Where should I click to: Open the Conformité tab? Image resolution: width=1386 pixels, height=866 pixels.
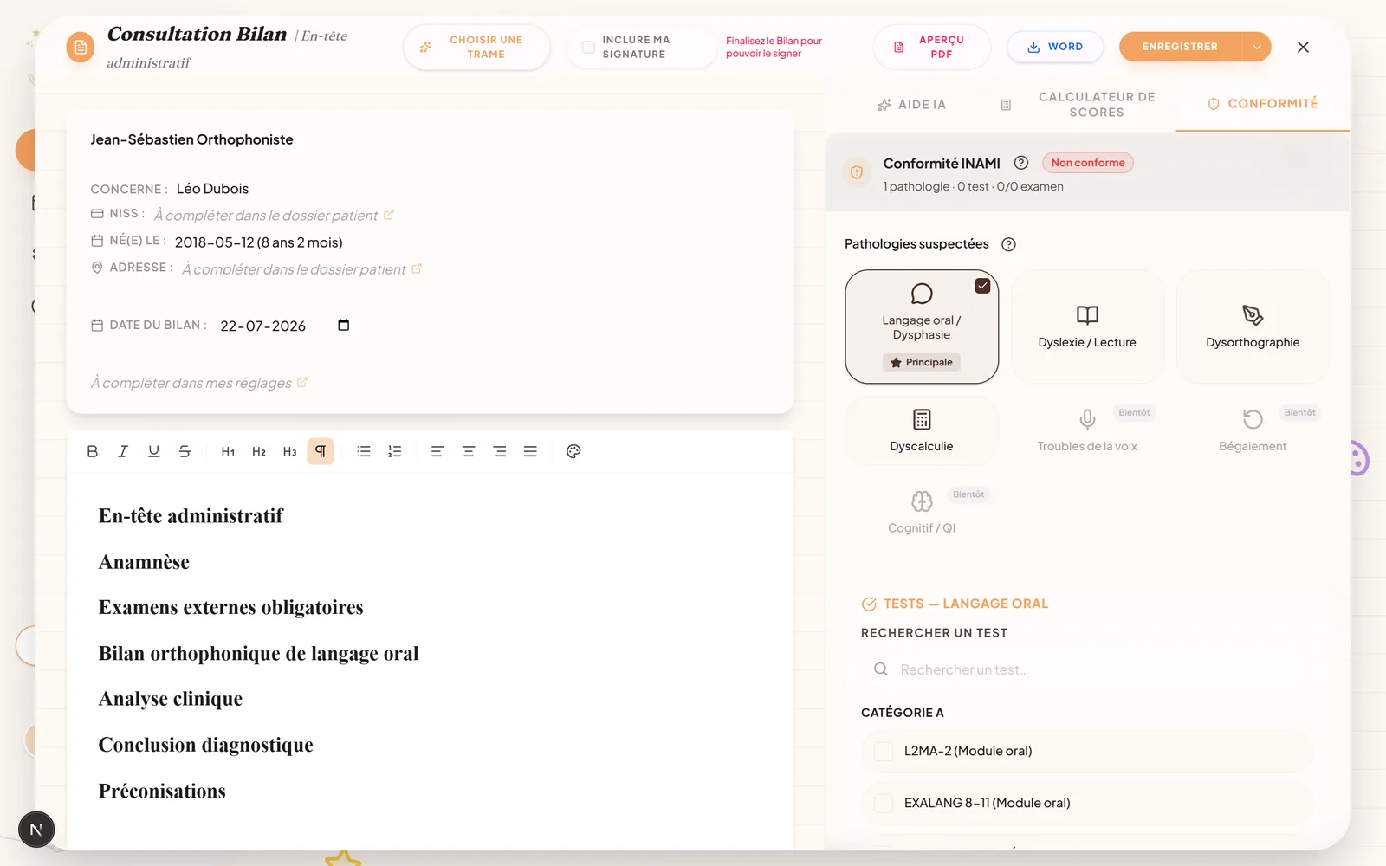(x=1263, y=104)
